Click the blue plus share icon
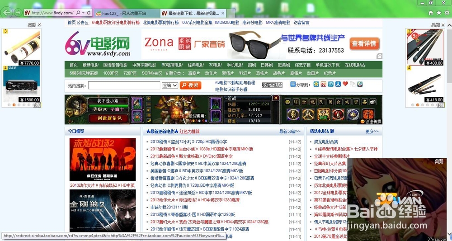This screenshot has width=452, height=241. click(x=292, y=84)
